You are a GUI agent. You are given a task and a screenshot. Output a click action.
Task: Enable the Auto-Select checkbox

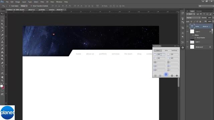pyautogui.click(x=10, y=6)
